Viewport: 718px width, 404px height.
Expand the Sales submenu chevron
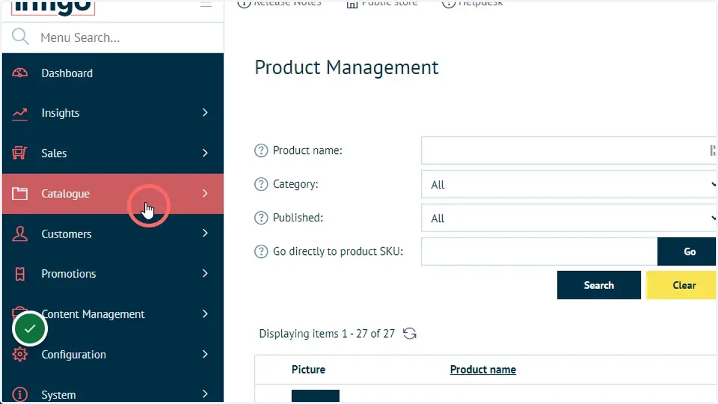click(x=205, y=153)
